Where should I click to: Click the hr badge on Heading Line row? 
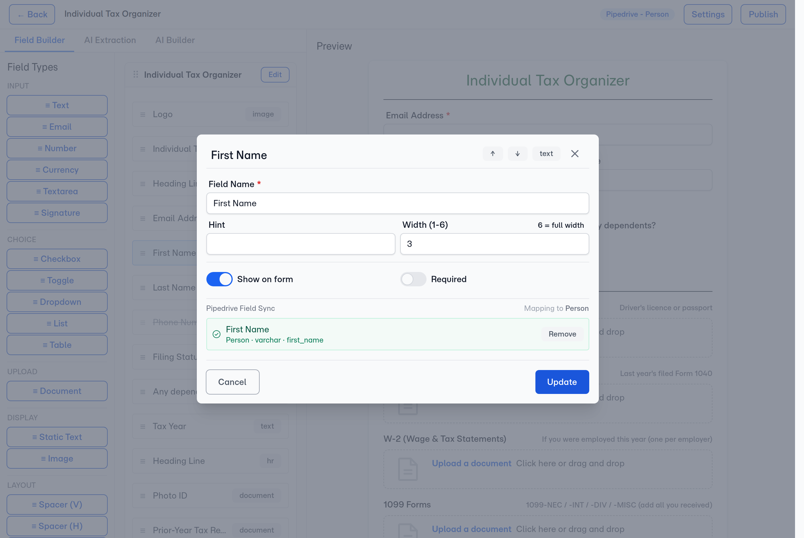coord(270,461)
